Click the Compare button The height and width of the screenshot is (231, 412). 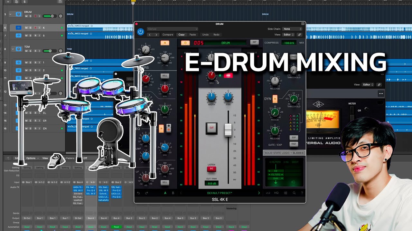(x=168, y=35)
